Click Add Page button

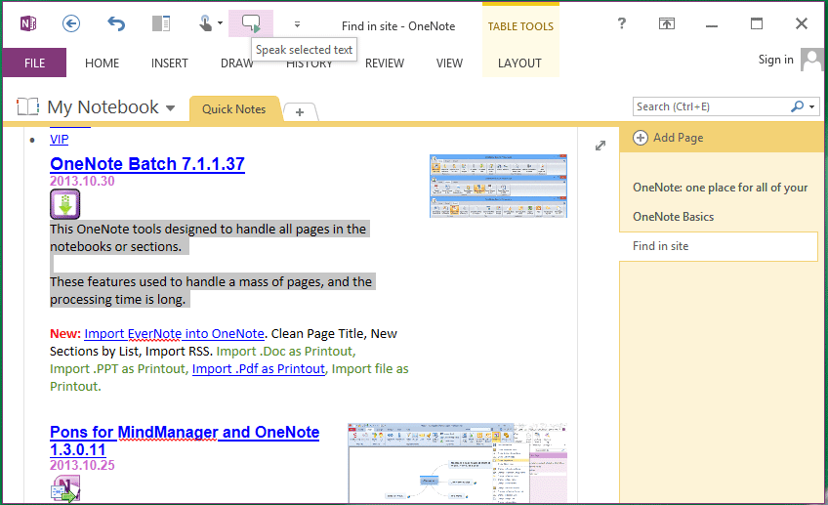coord(668,138)
